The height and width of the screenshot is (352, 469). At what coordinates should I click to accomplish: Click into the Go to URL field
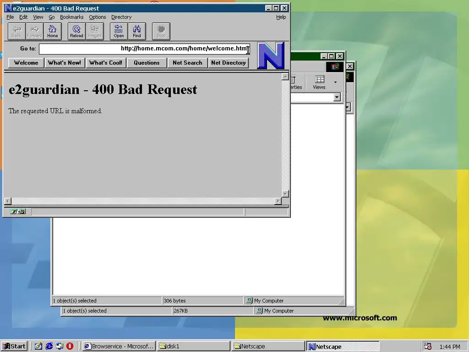pyautogui.click(x=144, y=49)
